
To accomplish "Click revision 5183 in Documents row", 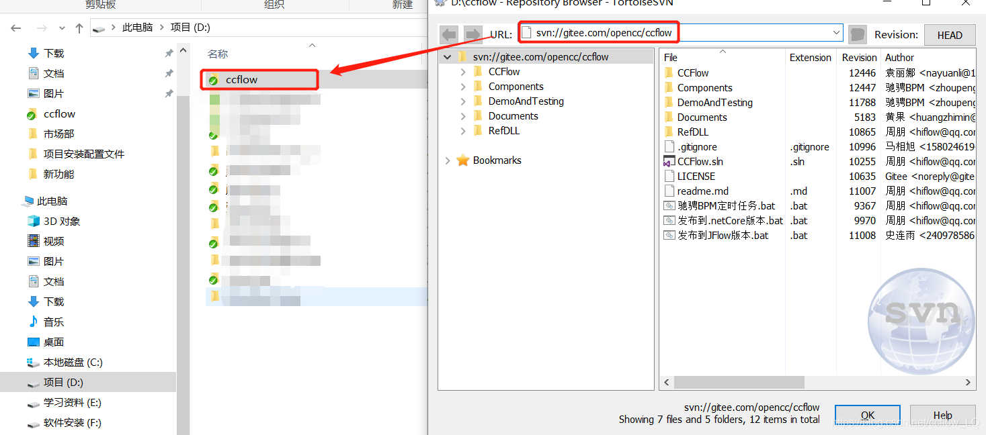I will pos(865,117).
